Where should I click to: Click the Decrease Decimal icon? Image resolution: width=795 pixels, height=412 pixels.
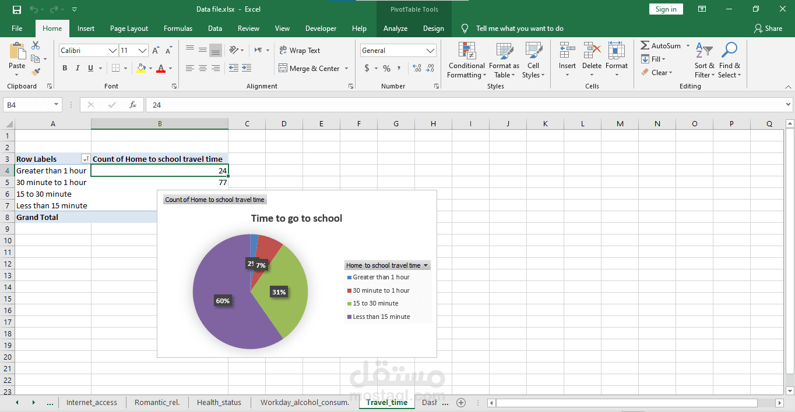(430, 68)
